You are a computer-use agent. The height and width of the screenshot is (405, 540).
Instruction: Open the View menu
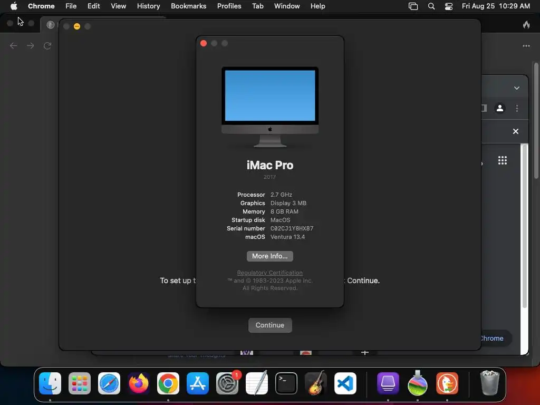tap(119, 6)
